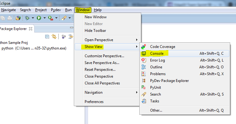This screenshot has height=124, width=236.
Task: Close the Package Explorer tab
Action: pos(31,29)
